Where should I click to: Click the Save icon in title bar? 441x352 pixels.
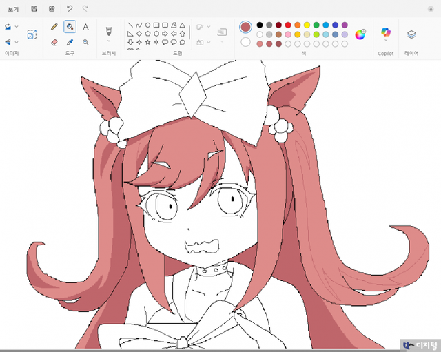click(34, 9)
